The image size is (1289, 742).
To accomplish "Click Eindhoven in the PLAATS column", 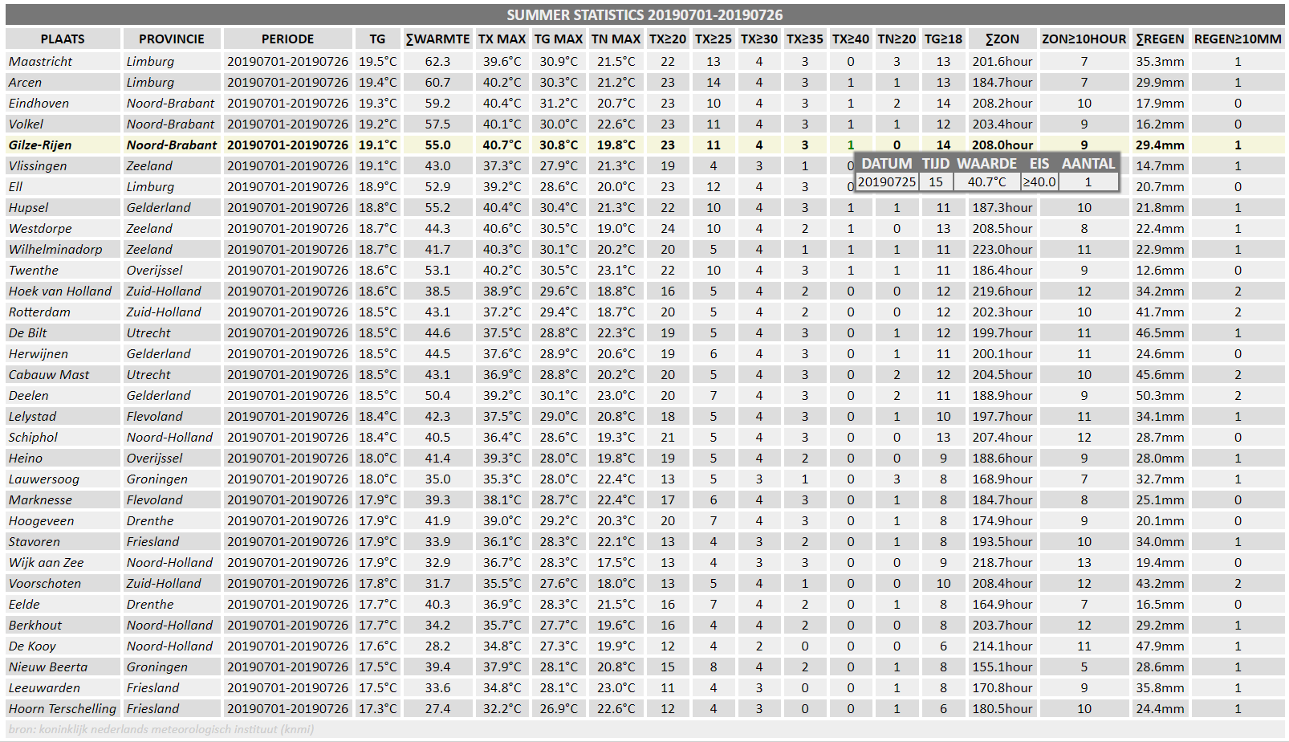I will coord(39,103).
